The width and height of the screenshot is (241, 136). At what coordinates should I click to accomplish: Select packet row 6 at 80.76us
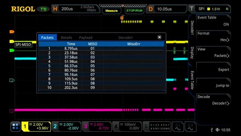point(101,70)
